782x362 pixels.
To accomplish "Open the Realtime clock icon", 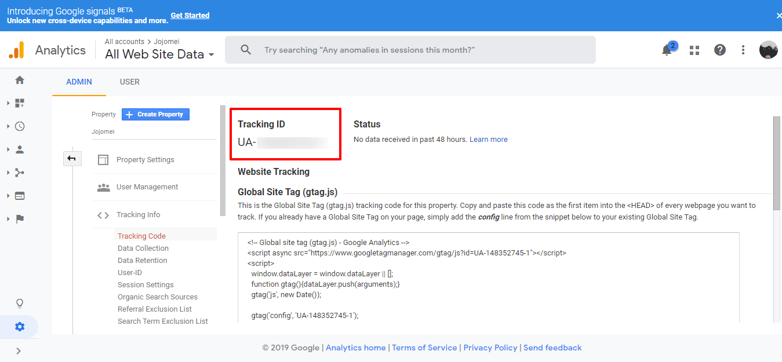I will [x=20, y=126].
